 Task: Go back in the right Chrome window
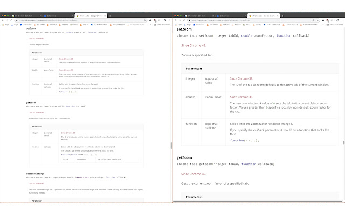tap(175, 20)
